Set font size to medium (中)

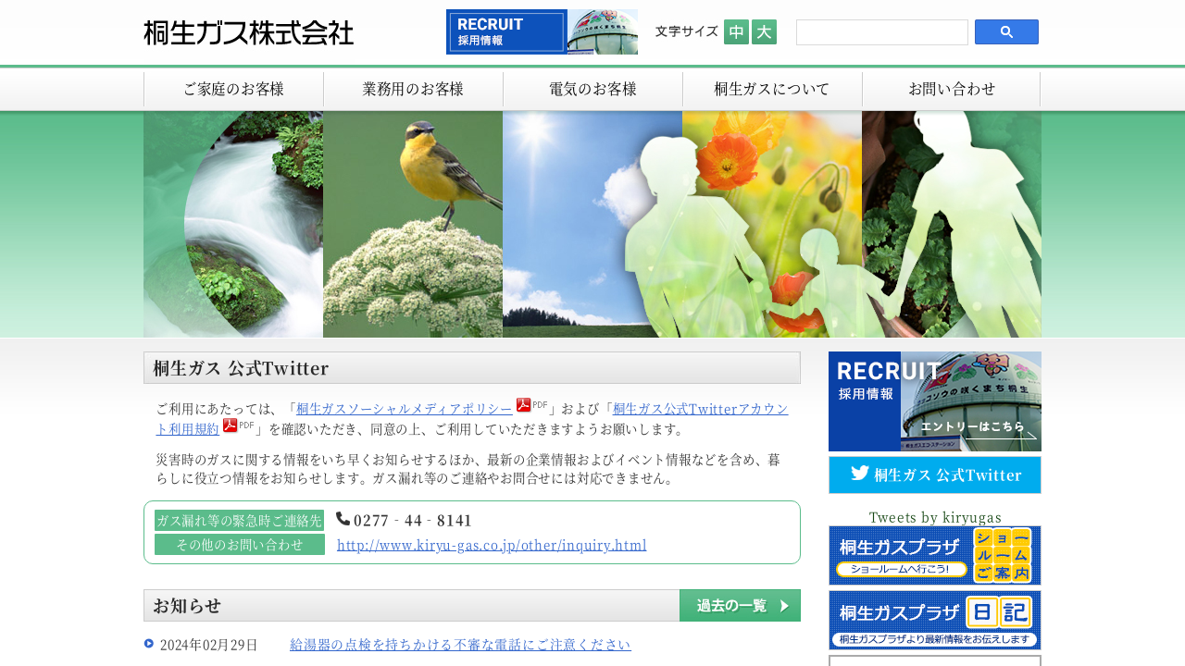tap(736, 32)
